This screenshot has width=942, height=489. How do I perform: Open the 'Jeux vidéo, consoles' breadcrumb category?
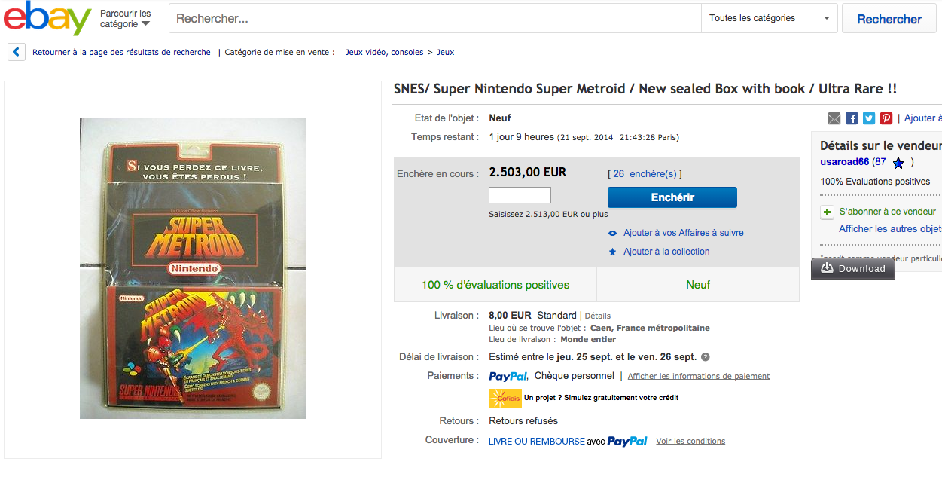point(384,53)
